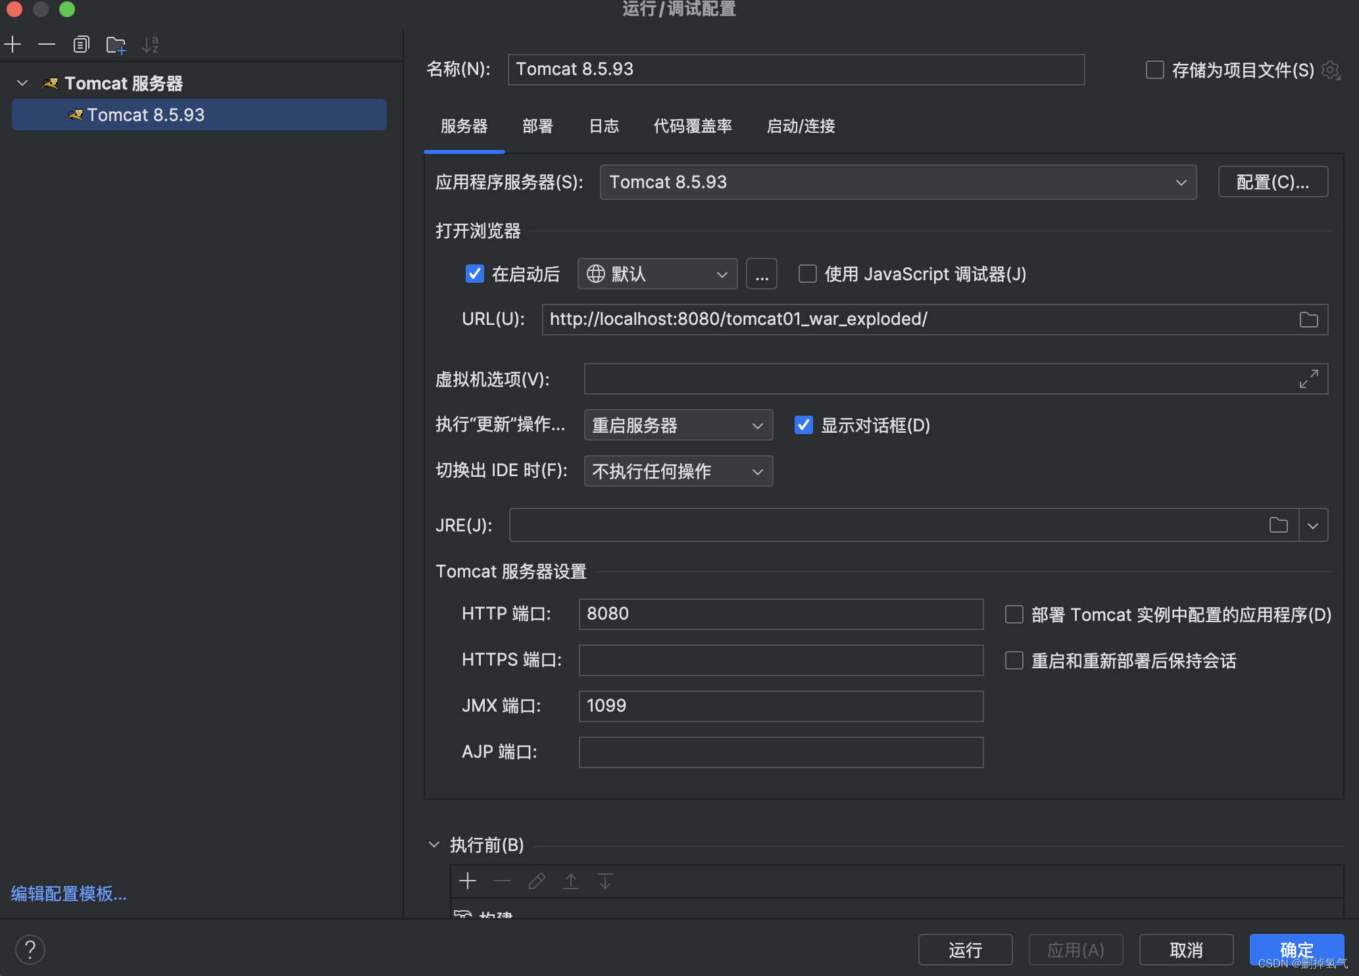Viewport: 1359px width, 976px height.
Task: Click the 配置(C)... button
Action: coord(1273,182)
